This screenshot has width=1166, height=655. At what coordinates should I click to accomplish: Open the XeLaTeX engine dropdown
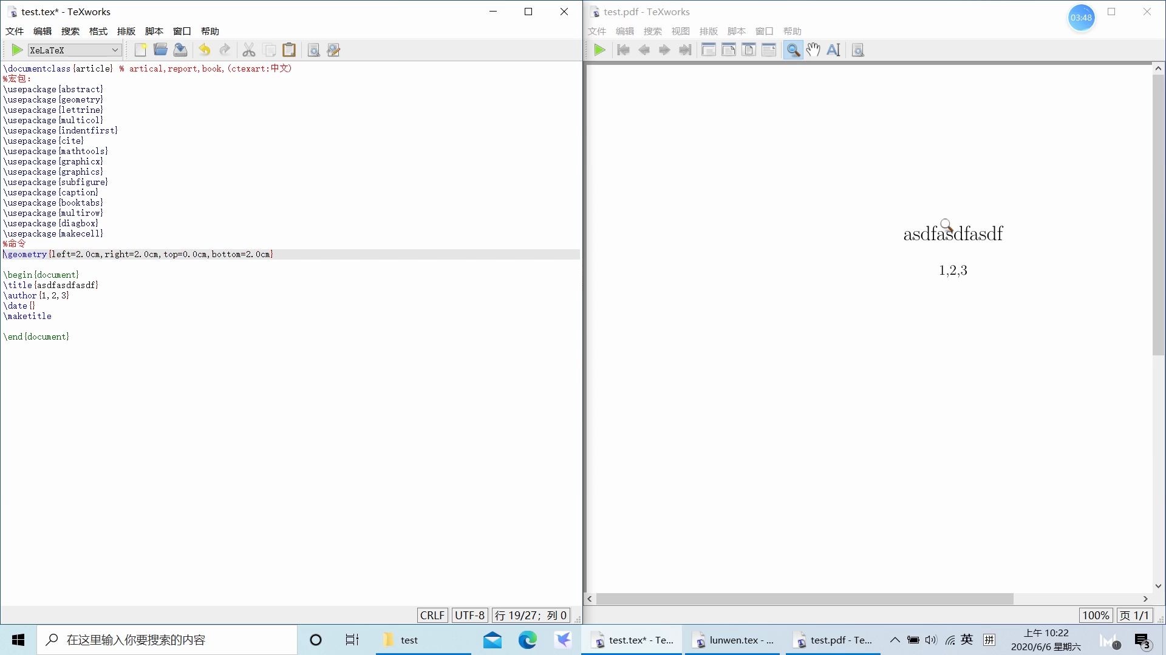[74, 50]
